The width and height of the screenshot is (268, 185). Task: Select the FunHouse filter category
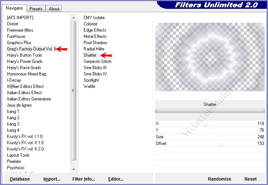click(16, 36)
